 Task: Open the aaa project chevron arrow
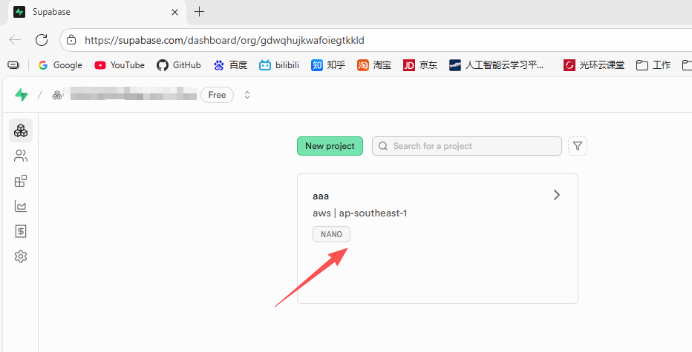pos(557,195)
